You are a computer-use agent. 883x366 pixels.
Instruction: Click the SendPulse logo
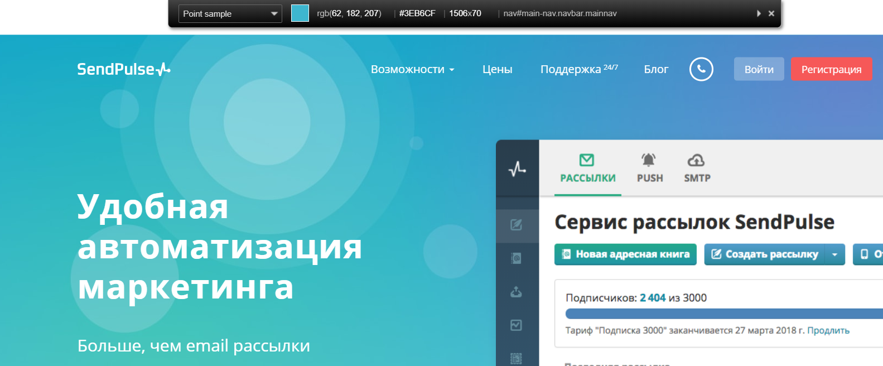(x=124, y=69)
